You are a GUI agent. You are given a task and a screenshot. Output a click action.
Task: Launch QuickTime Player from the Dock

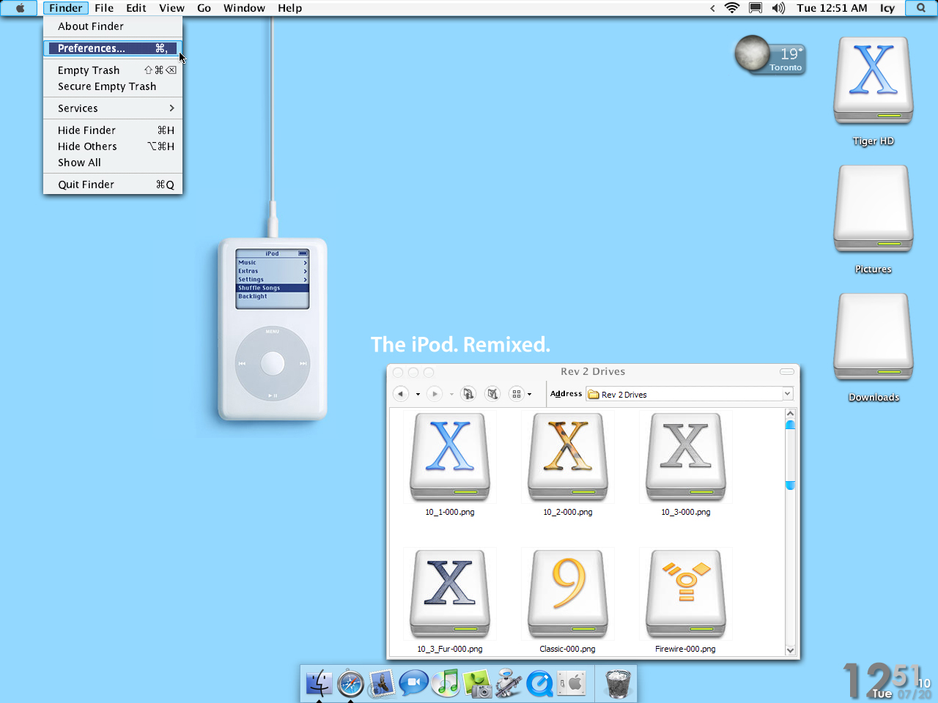click(x=540, y=683)
